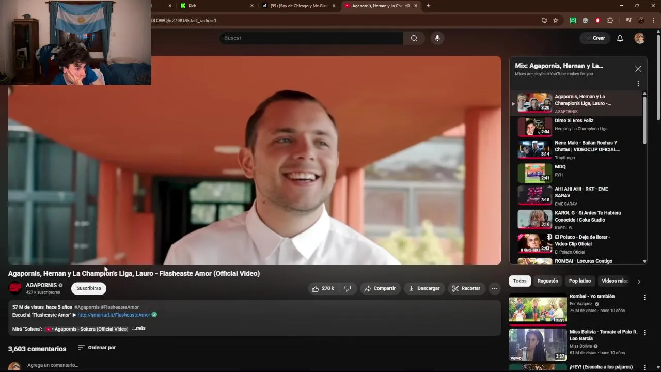Click the AGAPORNIS channel name
The image size is (661, 372).
point(41,285)
